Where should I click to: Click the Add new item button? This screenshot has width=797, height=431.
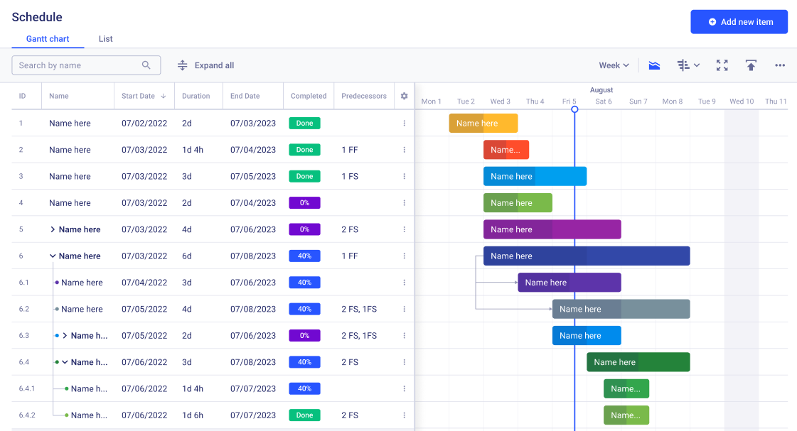(739, 21)
